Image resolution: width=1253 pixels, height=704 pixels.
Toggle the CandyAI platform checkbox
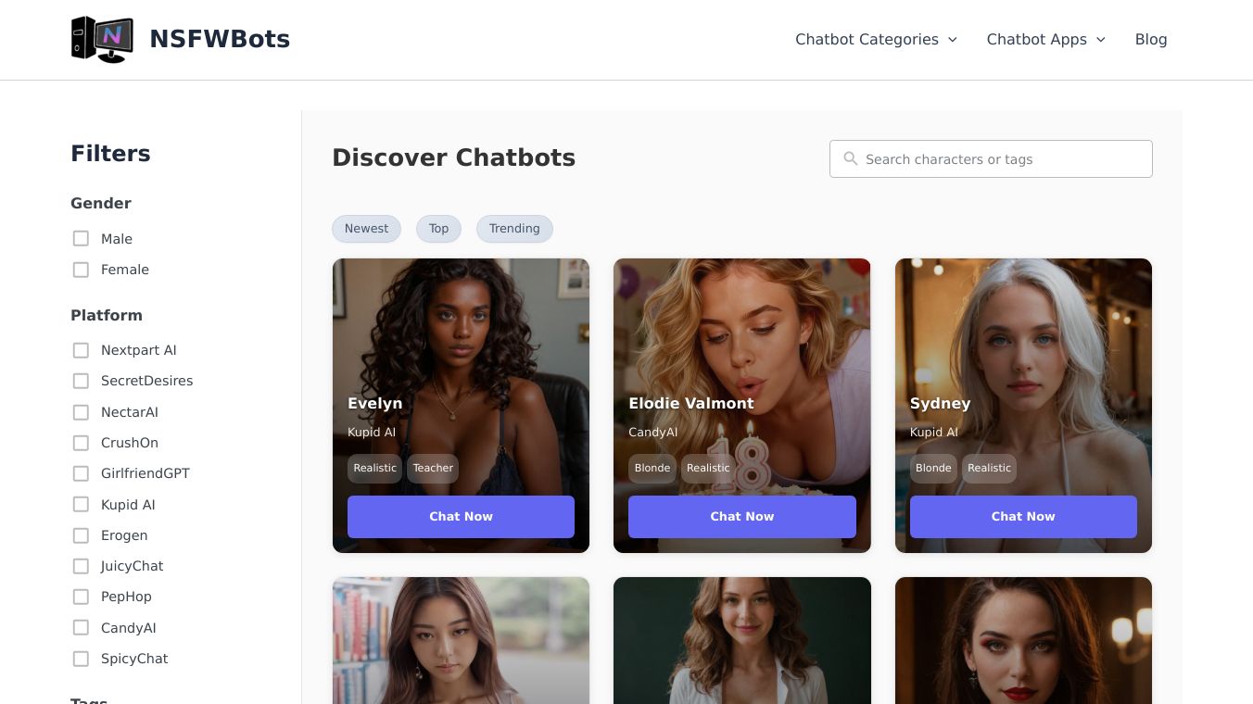82,628
